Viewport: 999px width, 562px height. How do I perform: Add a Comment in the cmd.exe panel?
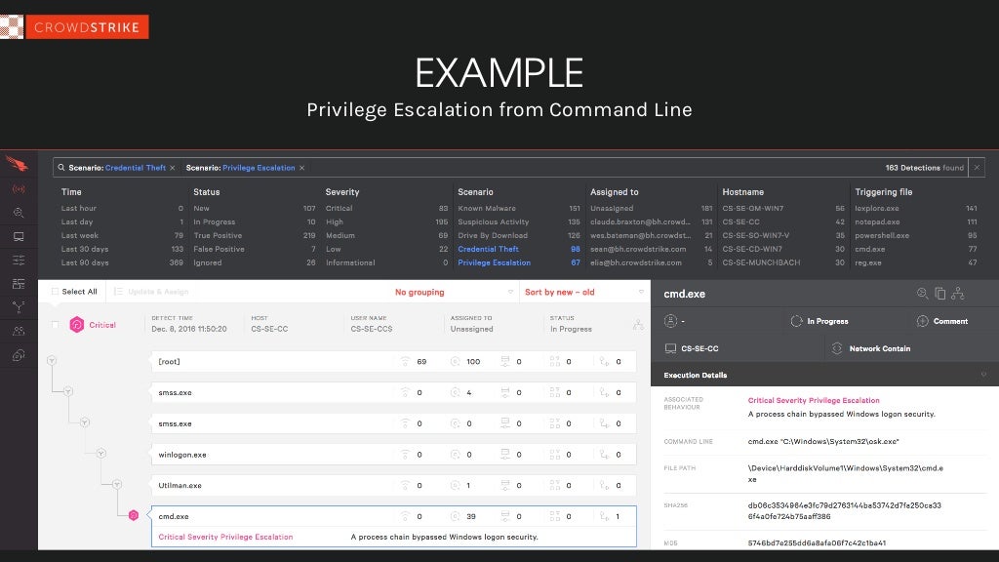[x=942, y=321]
